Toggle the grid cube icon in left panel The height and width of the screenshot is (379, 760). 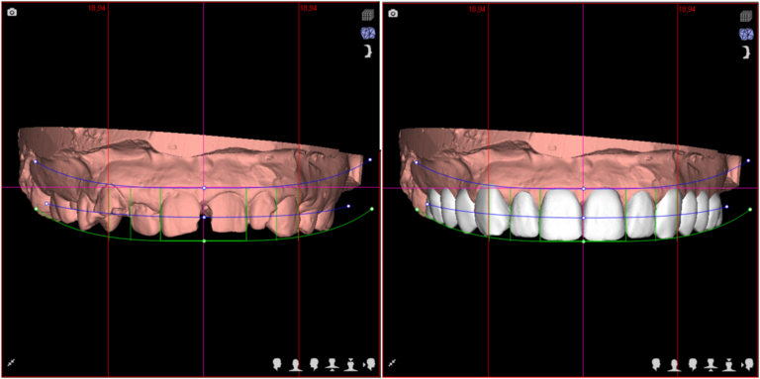tap(368, 16)
